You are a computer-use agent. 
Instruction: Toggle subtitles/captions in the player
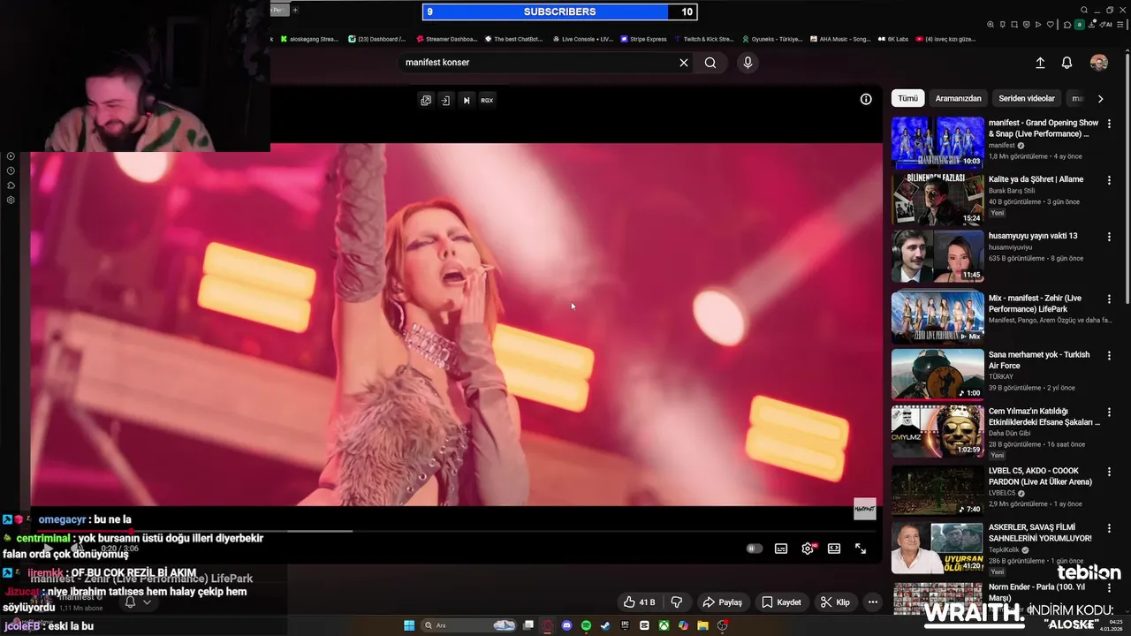[x=781, y=549]
